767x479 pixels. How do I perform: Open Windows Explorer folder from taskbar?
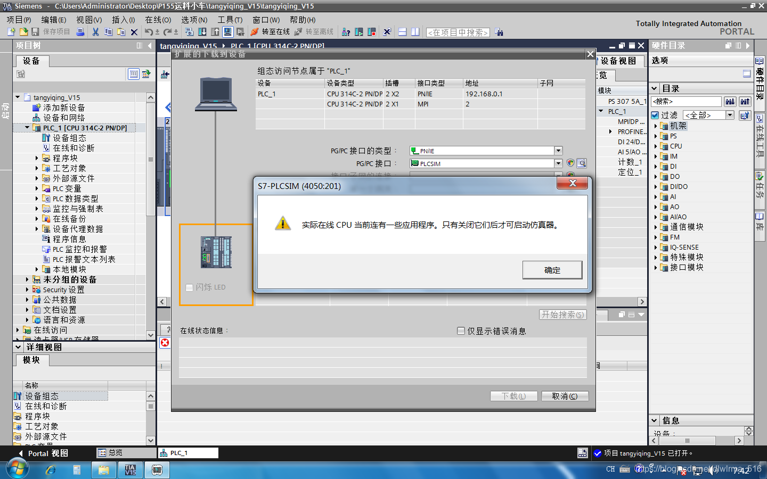104,470
